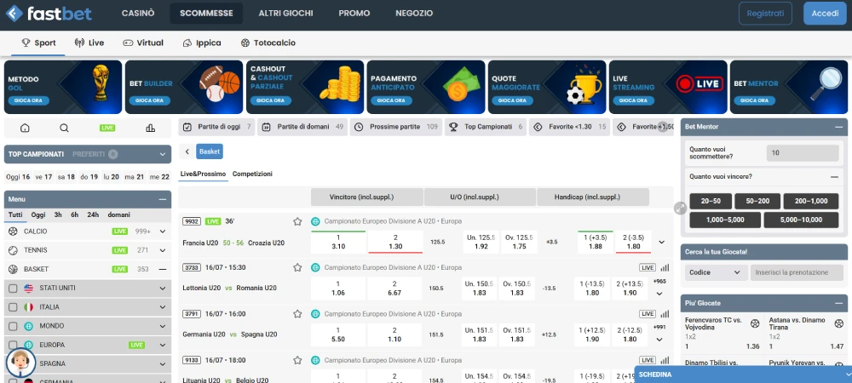
Task: Click football icon beside Astana vs. Dinamo Tirana
Action: click(x=839, y=324)
